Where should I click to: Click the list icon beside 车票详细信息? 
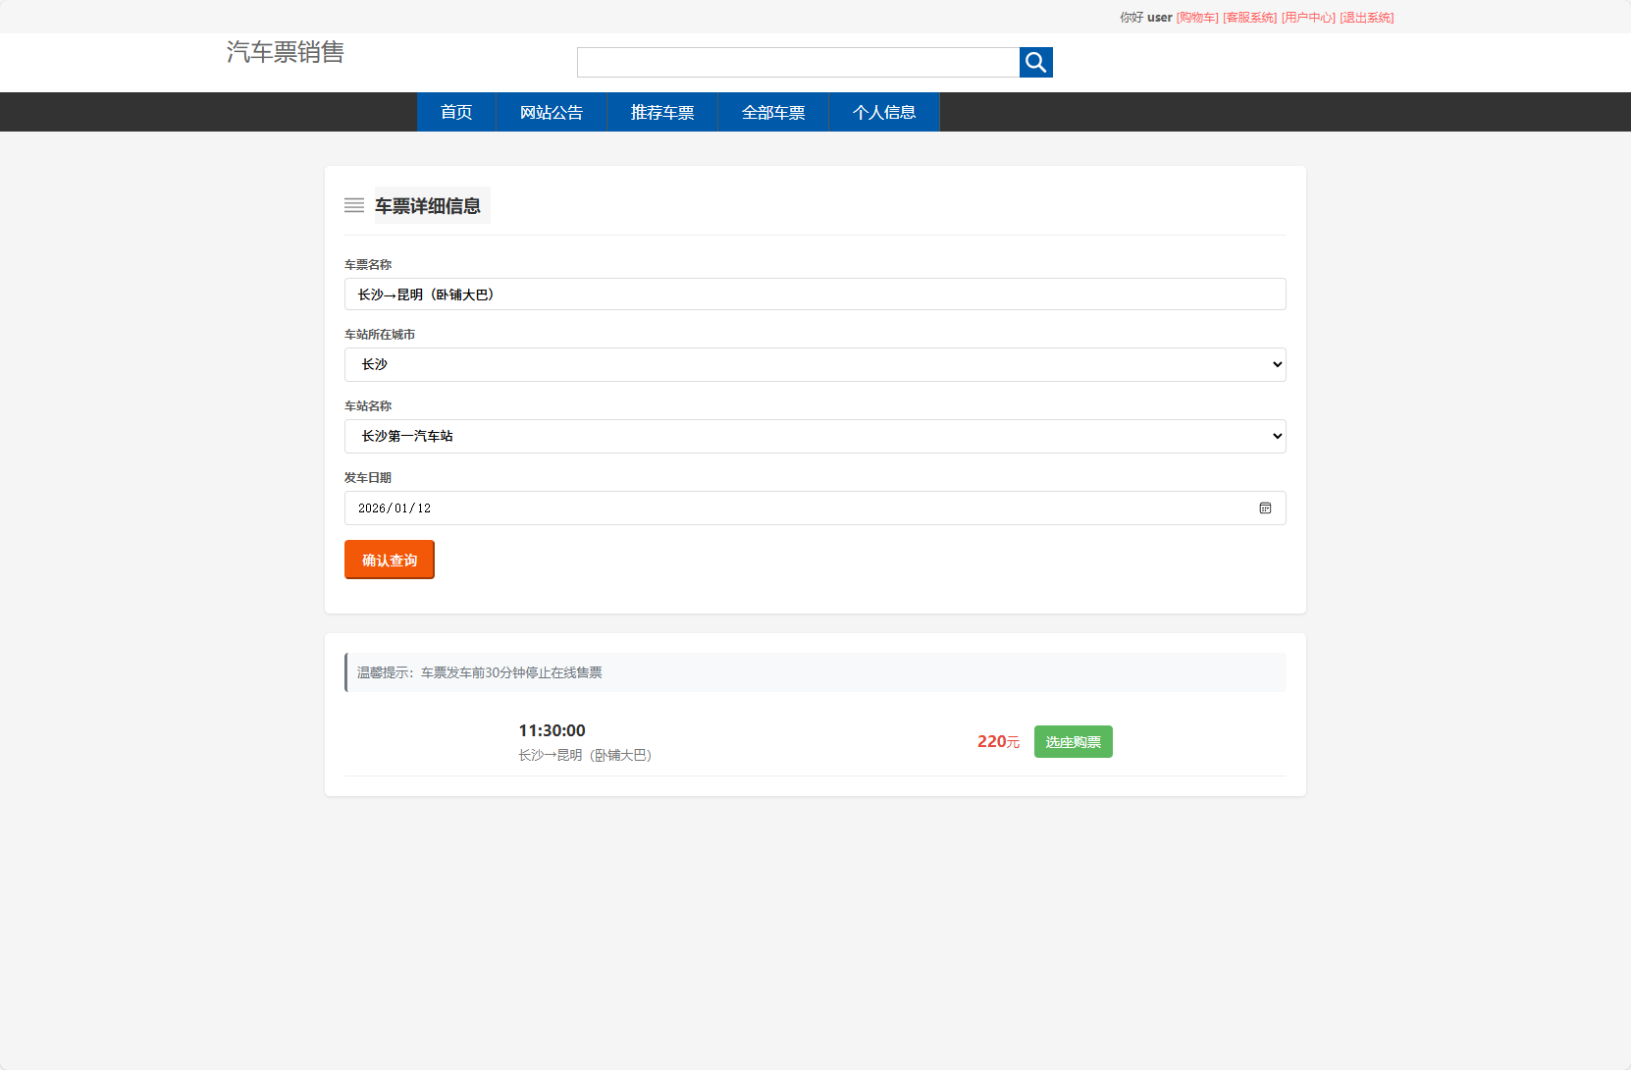tap(354, 205)
